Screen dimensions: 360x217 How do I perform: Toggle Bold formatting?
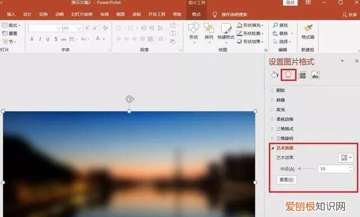32,39
